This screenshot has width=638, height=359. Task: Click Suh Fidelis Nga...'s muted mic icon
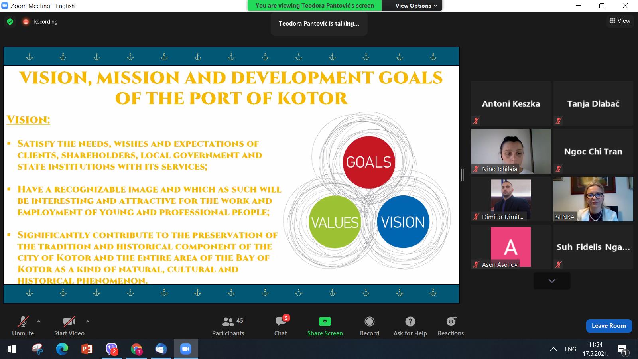click(x=558, y=264)
